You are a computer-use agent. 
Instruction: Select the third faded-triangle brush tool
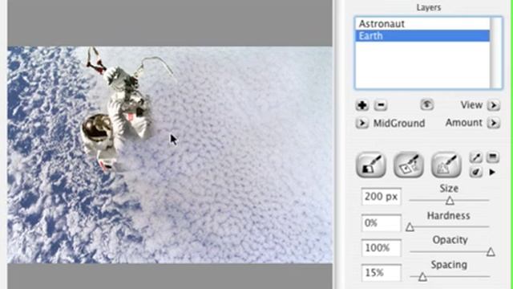(x=446, y=165)
